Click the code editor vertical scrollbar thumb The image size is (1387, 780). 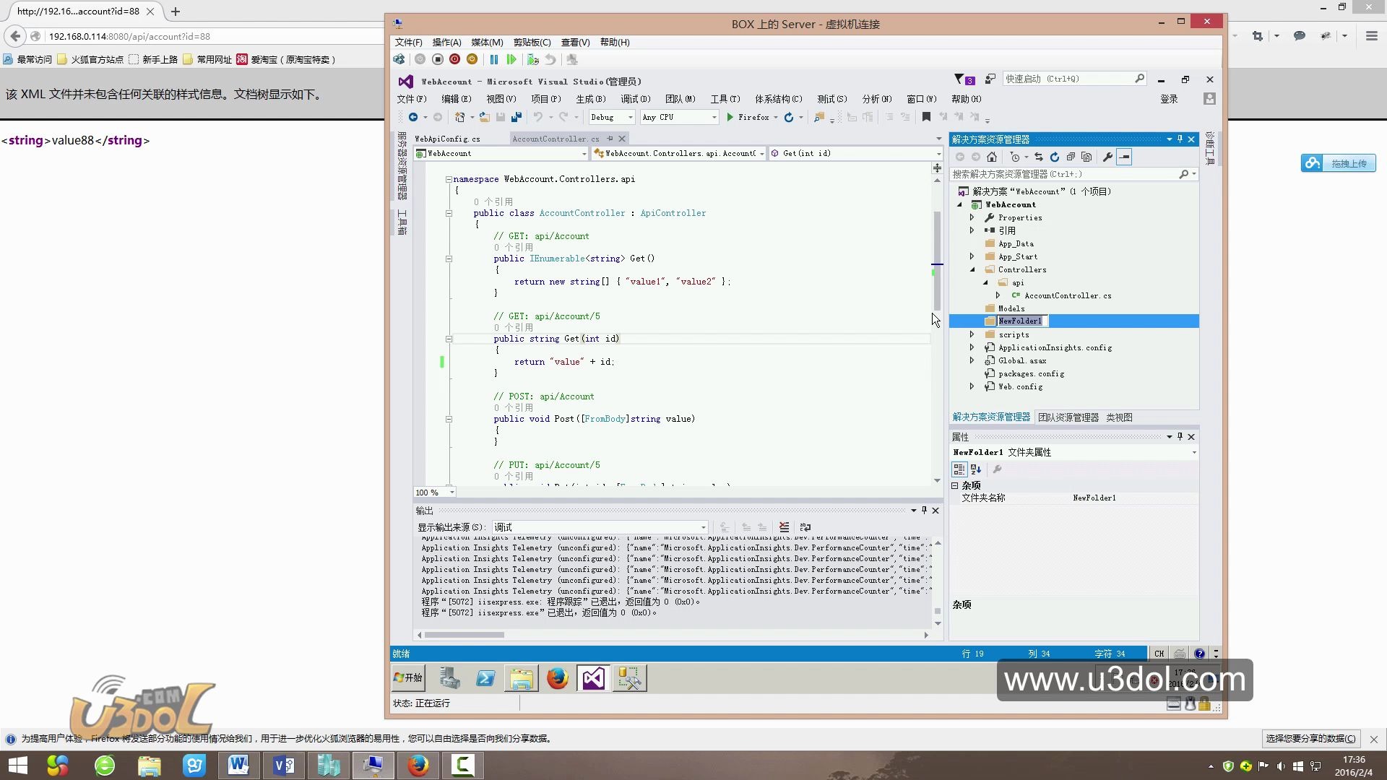point(937,260)
